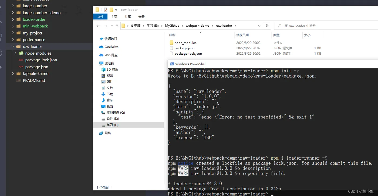Select package-lock.json in the Explorer file list

(188, 54)
